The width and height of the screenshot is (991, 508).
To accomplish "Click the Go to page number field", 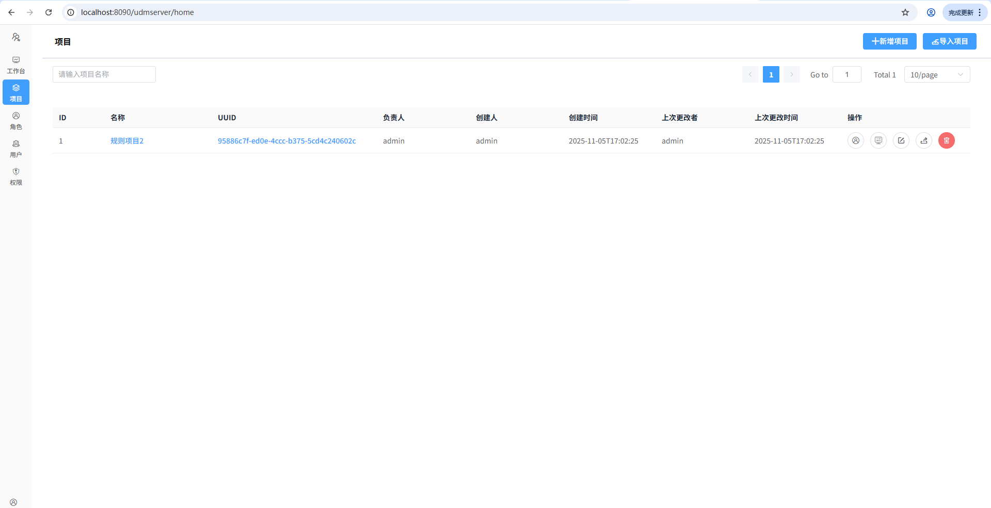I will tap(846, 74).
